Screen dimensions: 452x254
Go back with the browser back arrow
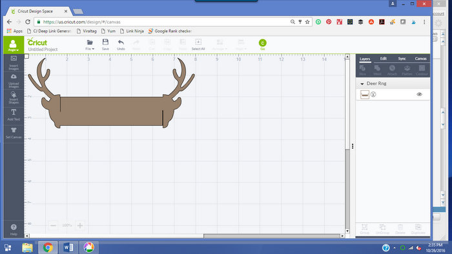(9, 22)
